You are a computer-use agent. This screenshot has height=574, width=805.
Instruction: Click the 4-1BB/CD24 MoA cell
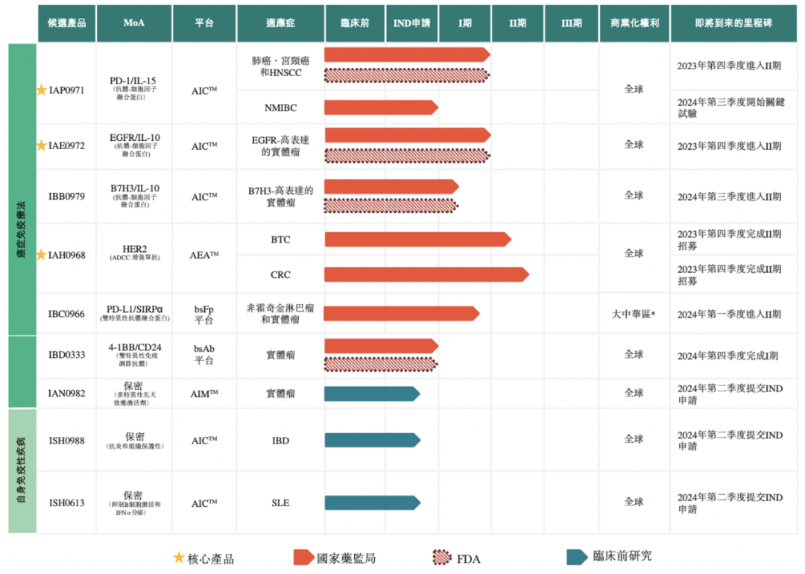click(x=134, y=354)
